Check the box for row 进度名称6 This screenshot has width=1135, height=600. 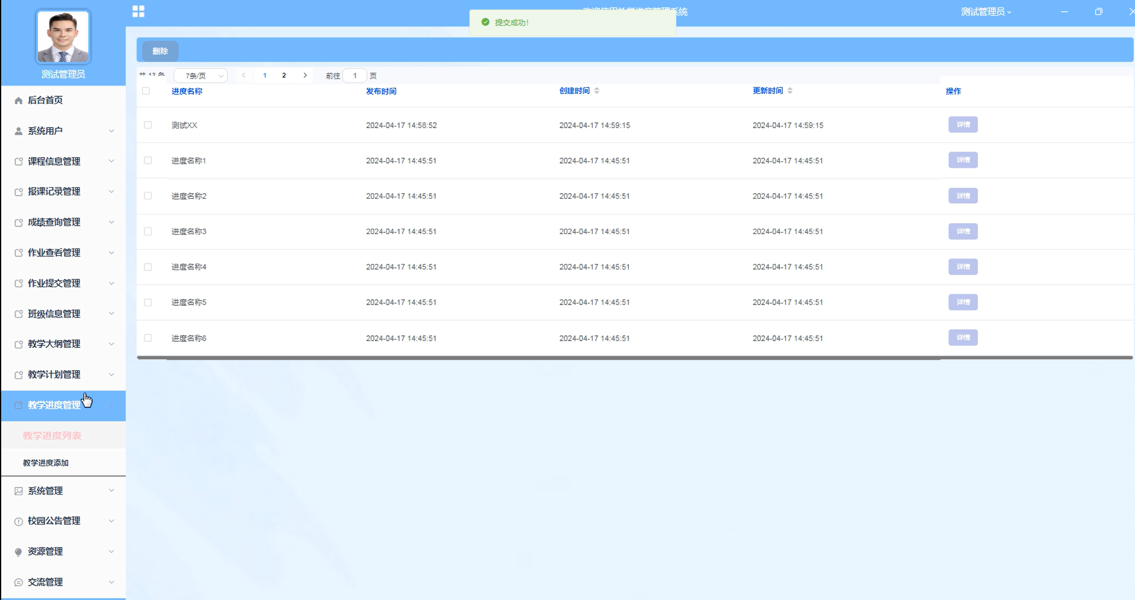pyautogui.click(x=148, y=338)
